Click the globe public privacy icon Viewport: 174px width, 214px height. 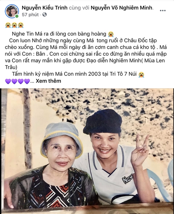click(45, 15)
